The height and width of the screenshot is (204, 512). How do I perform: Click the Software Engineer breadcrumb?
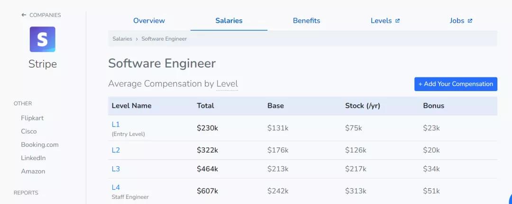[164, 39]
